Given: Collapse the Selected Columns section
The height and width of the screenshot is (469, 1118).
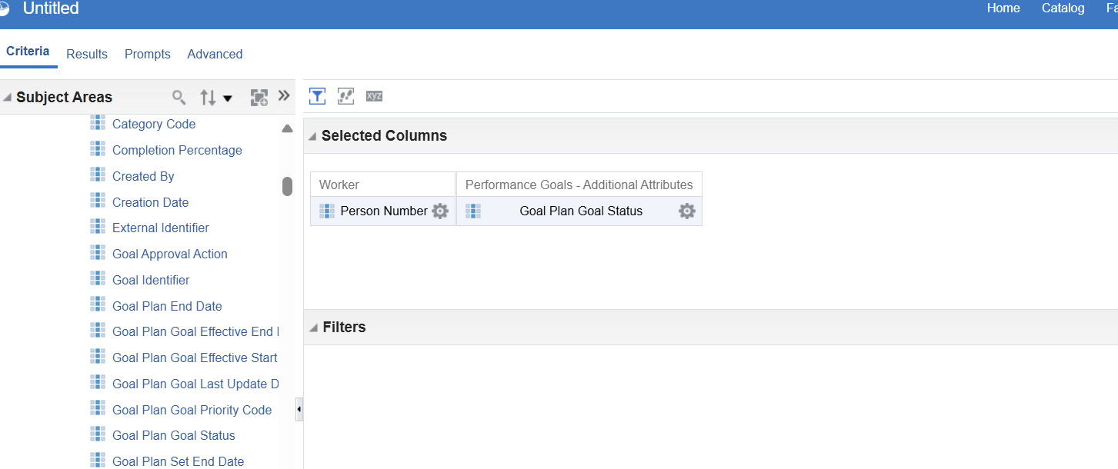Looking at the screenshot, I should click(312, 136).
